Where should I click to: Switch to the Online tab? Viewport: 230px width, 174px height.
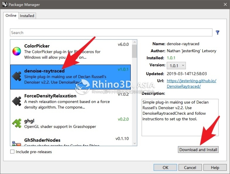click(x=11, y=15)
